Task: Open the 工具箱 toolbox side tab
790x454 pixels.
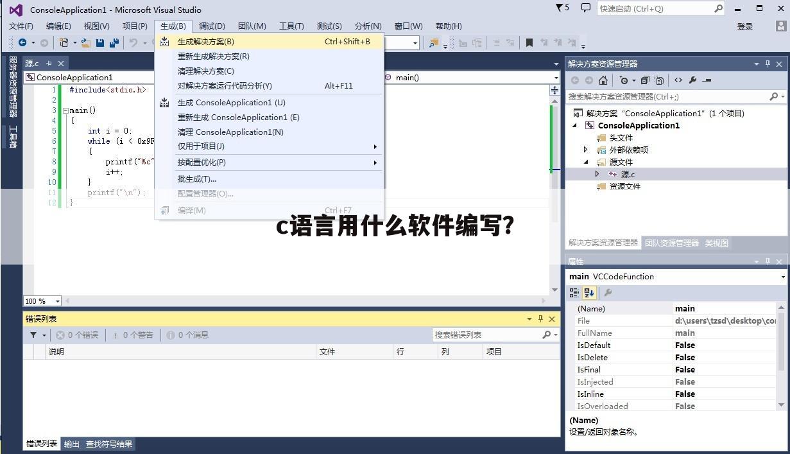Action: (13, 137)
